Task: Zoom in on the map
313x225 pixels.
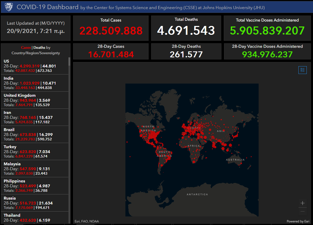Action: coord(302,203)
